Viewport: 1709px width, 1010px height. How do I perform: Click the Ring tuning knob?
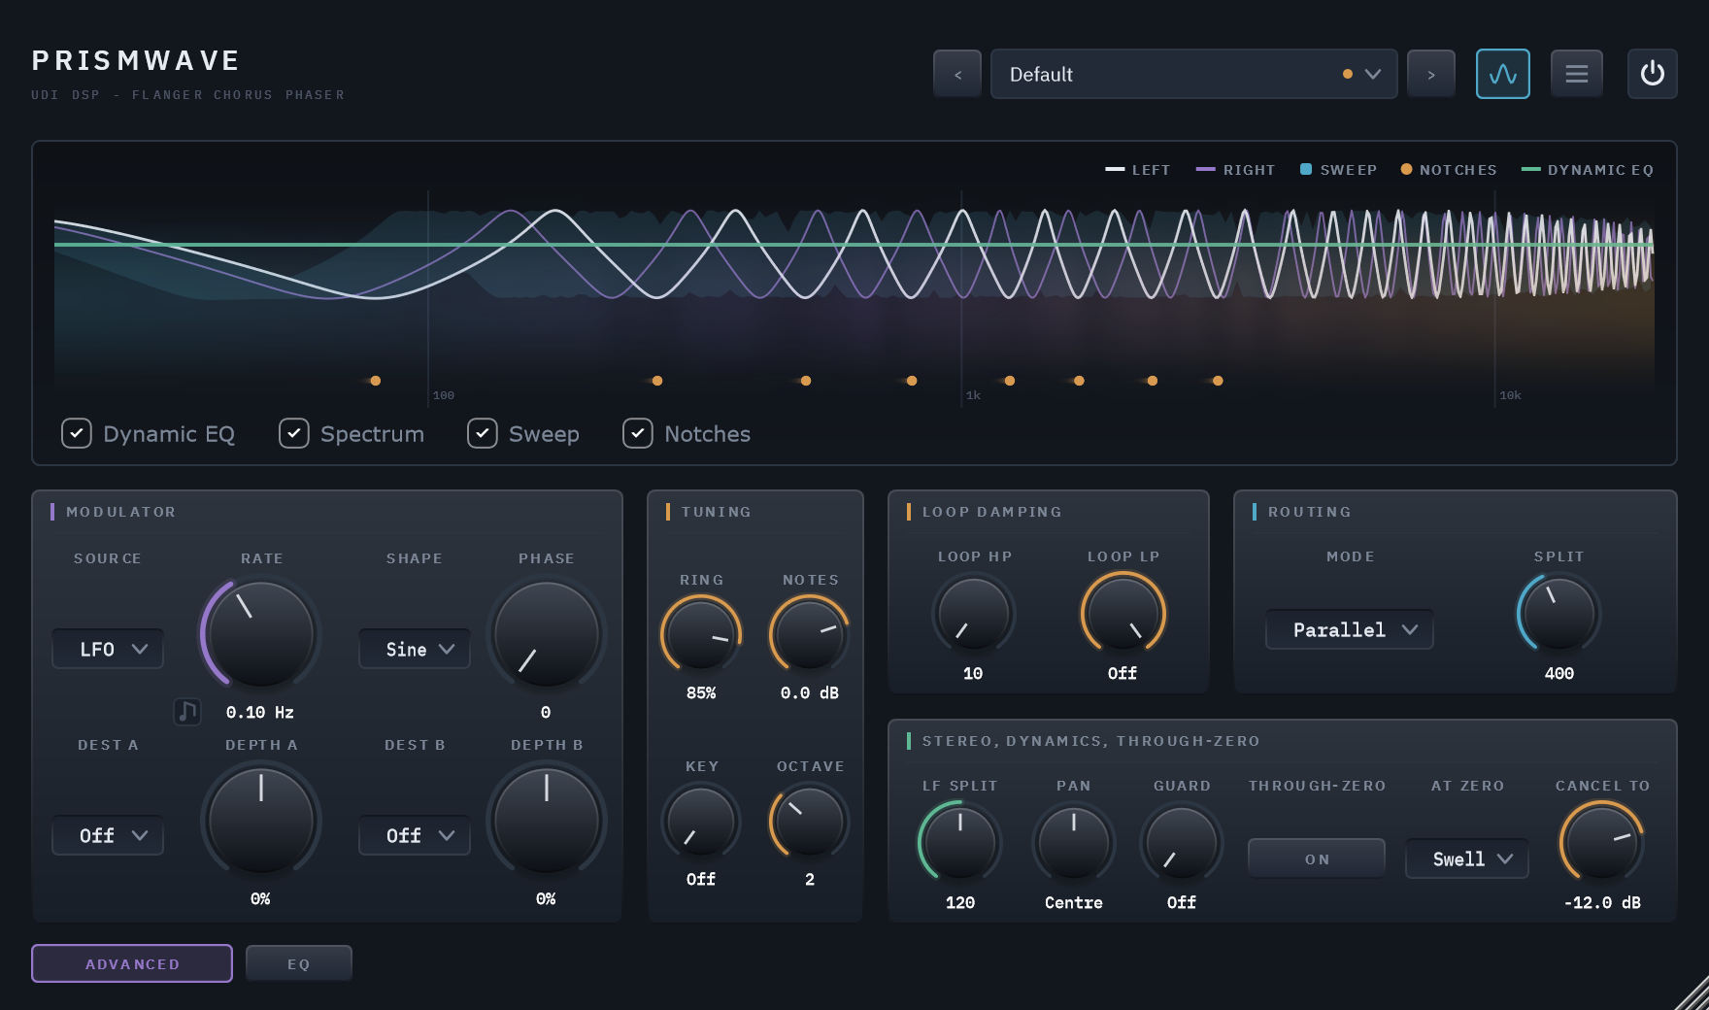tap(701, 634)
